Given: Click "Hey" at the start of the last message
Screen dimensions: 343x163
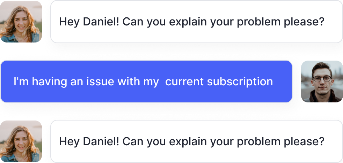Looking at the screenshot, I should coord(68,141).
